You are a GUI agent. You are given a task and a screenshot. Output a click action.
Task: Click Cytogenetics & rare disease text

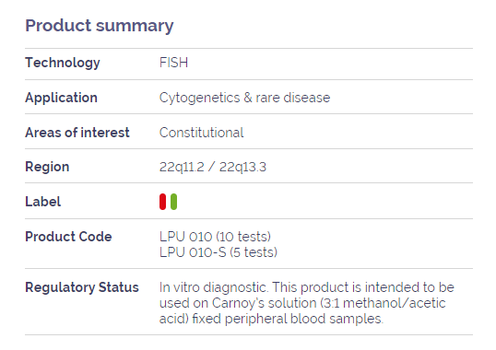pos(244,98)
